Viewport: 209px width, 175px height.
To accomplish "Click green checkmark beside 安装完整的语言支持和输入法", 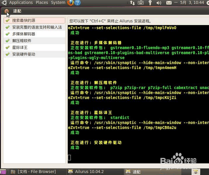I will (8, 27).
